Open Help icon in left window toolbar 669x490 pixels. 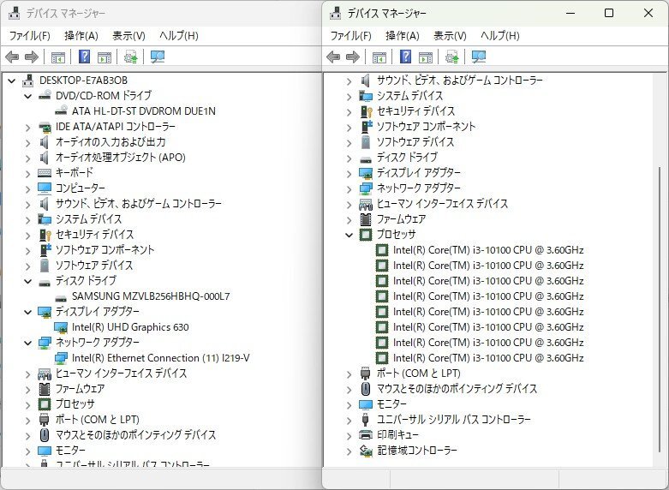tap(85, 57)
